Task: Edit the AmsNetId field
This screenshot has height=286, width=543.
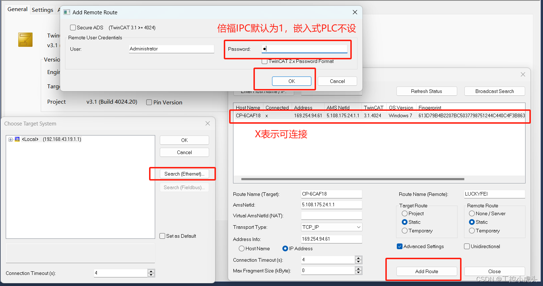Action: [332, 205]
